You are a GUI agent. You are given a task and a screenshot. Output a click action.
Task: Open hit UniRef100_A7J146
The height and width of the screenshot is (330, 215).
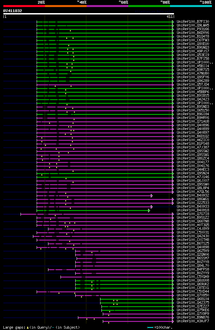coord(193,177)
